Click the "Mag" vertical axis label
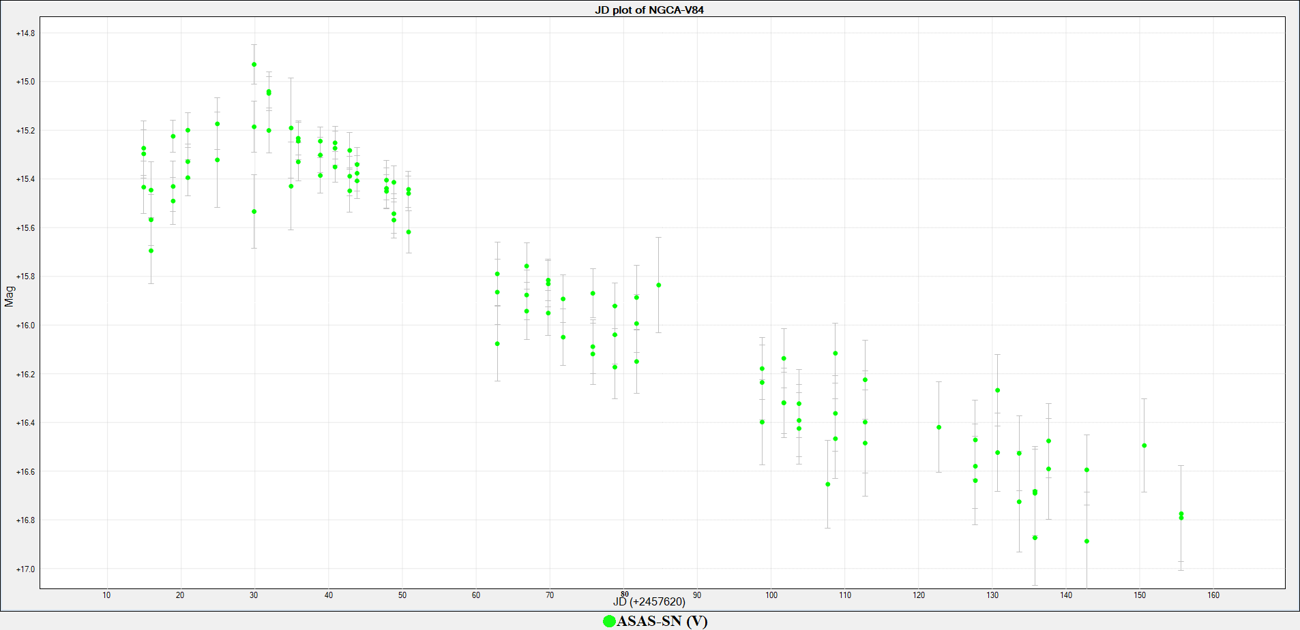The image size is (1300, 630). [10, 296]
